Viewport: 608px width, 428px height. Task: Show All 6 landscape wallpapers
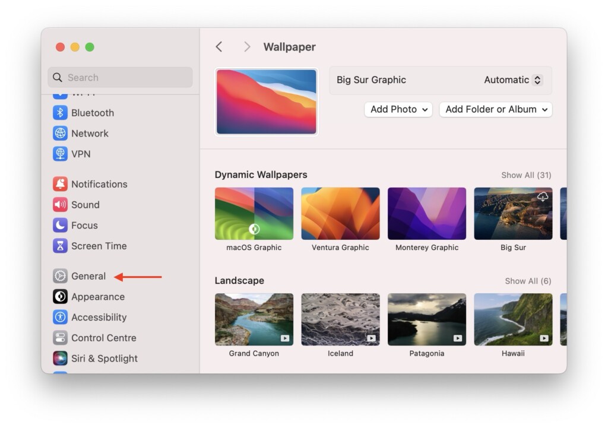coord(528,281)
